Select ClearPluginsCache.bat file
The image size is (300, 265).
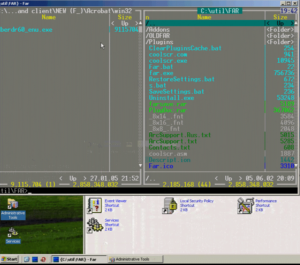(x=185, y=48)
